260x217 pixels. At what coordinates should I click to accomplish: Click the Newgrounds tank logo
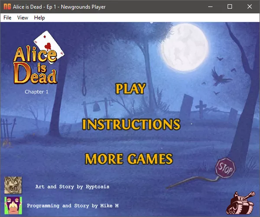coord(240,203)
